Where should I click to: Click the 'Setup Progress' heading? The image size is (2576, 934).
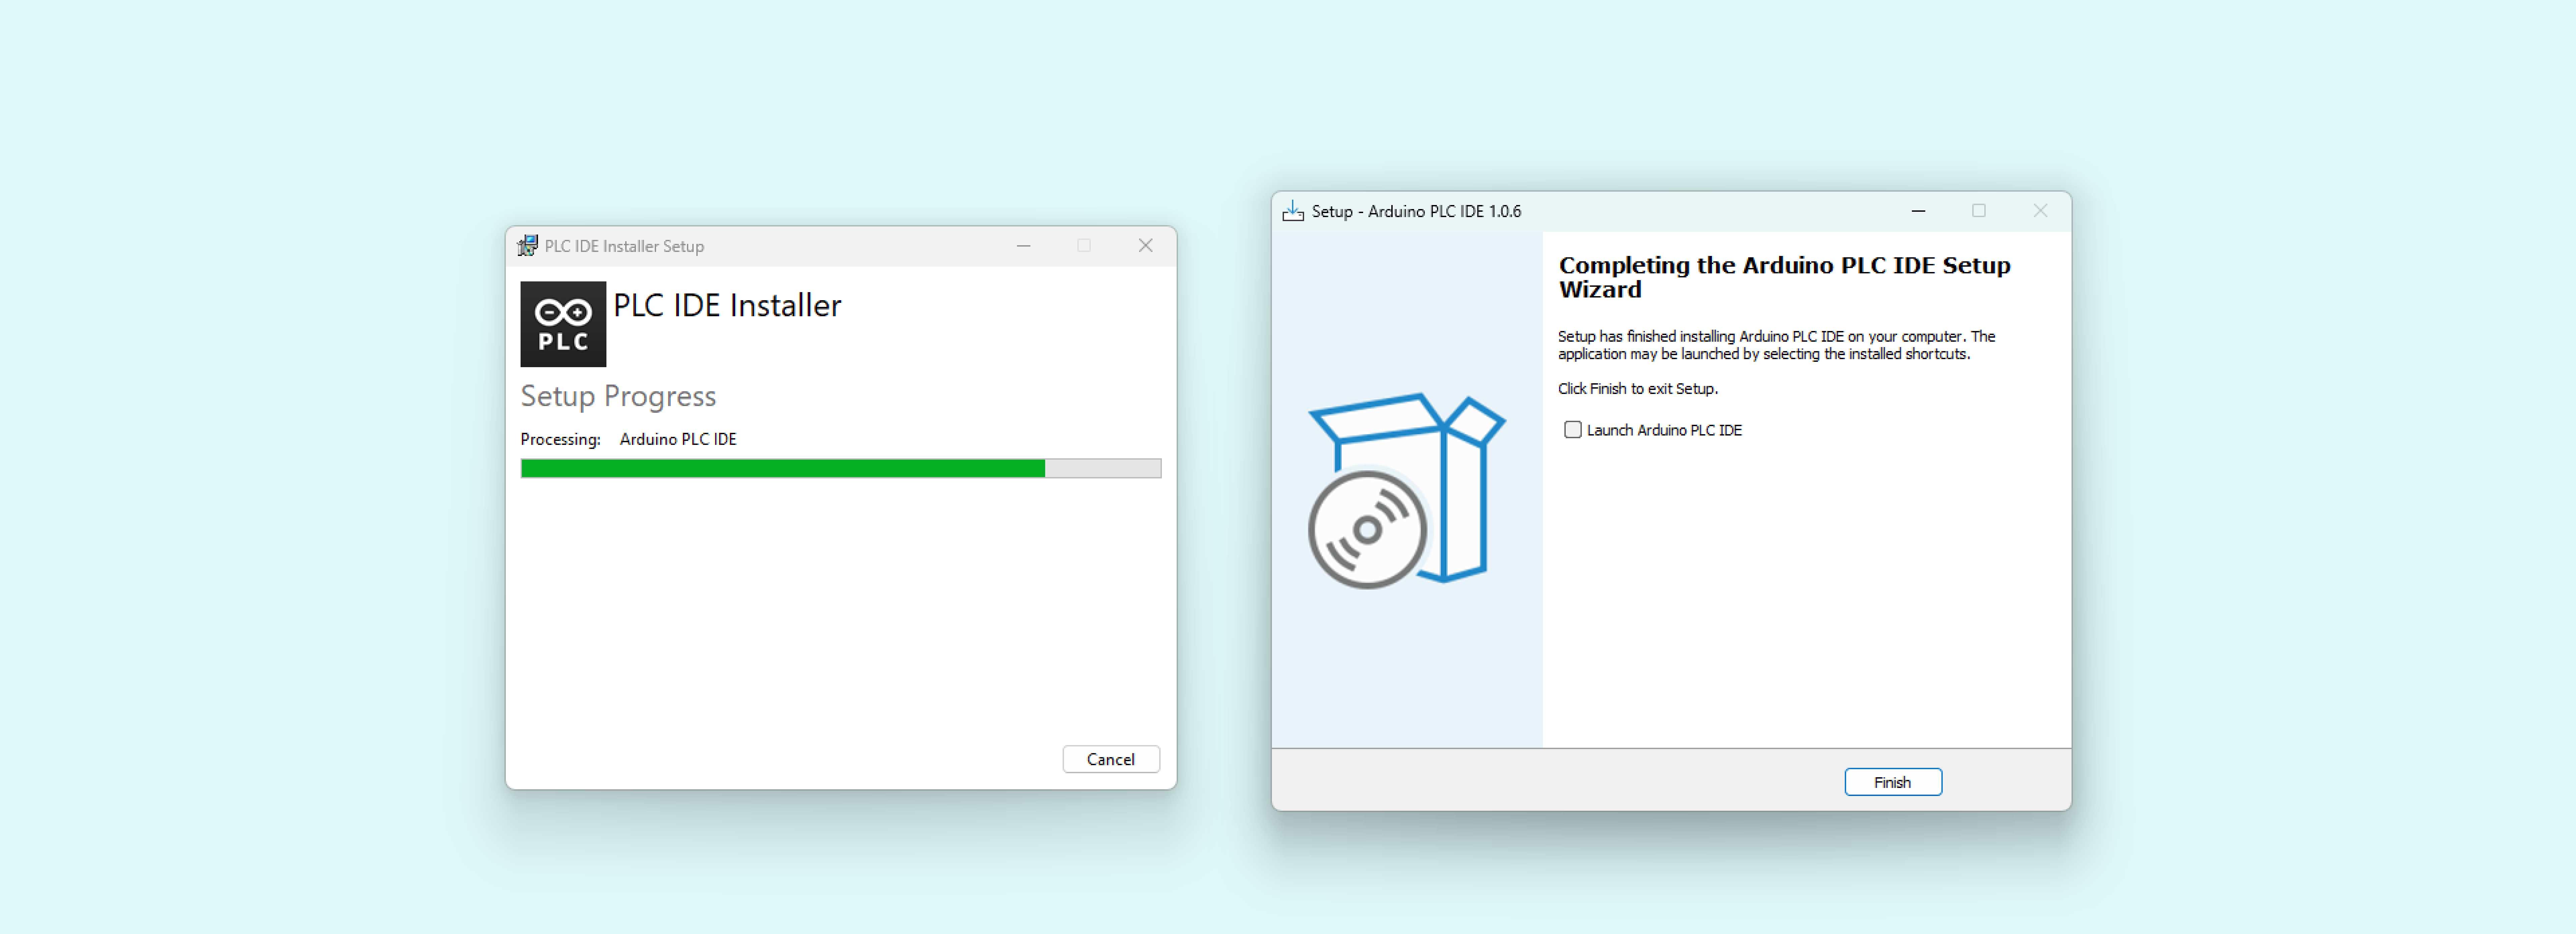[x=618, y=397]
